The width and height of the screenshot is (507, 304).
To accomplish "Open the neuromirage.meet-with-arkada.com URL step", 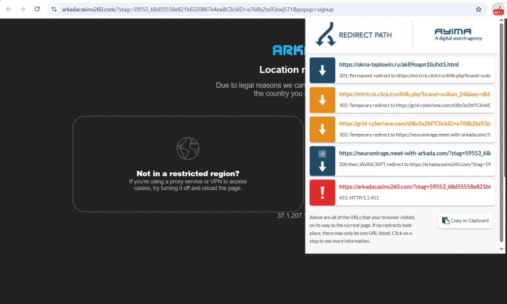I will point(415,154).
